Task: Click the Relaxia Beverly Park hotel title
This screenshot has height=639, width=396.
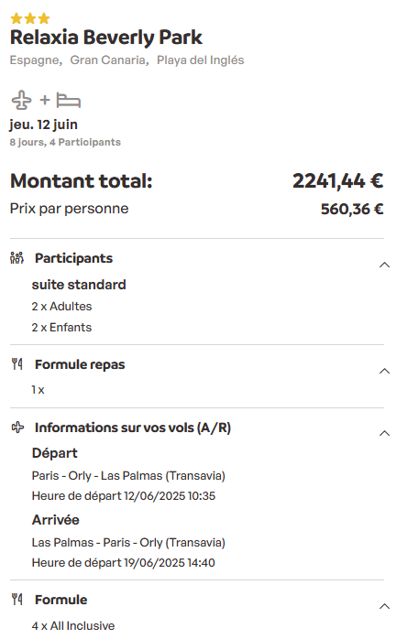Action: tap(106, 38)
